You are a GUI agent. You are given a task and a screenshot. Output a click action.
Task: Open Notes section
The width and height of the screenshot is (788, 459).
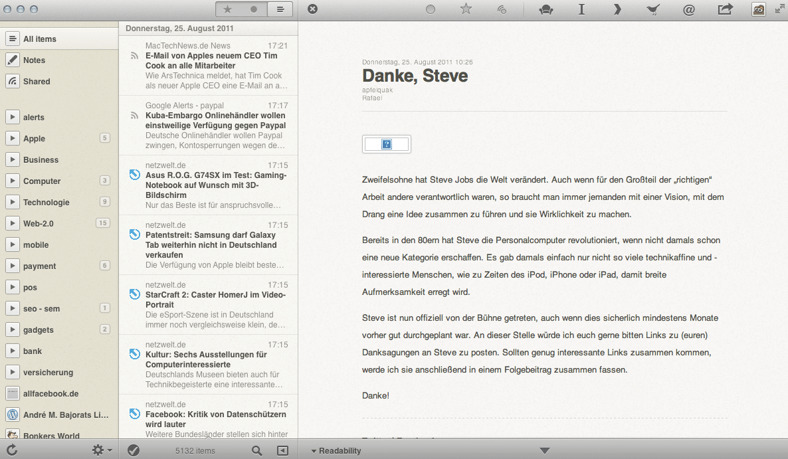click(x=59, y=60)
